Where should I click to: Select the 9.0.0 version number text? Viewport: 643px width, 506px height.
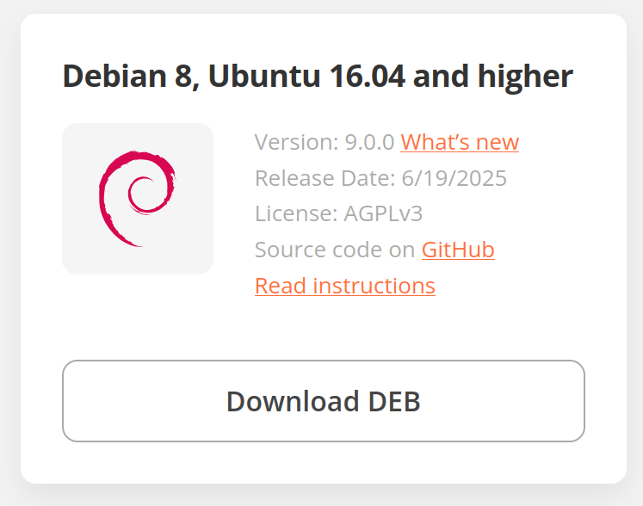tap(369, 142)
